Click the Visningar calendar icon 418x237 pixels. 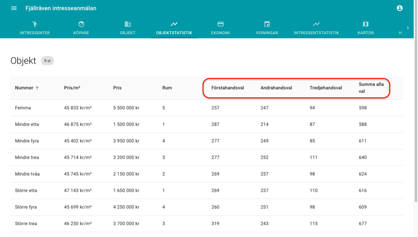pos(267,24)
